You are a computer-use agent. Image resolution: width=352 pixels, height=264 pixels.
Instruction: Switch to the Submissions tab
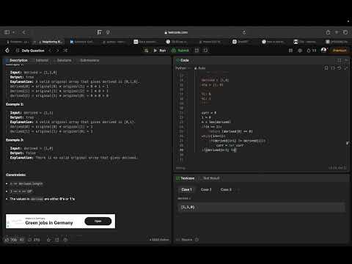coord(88,60)
